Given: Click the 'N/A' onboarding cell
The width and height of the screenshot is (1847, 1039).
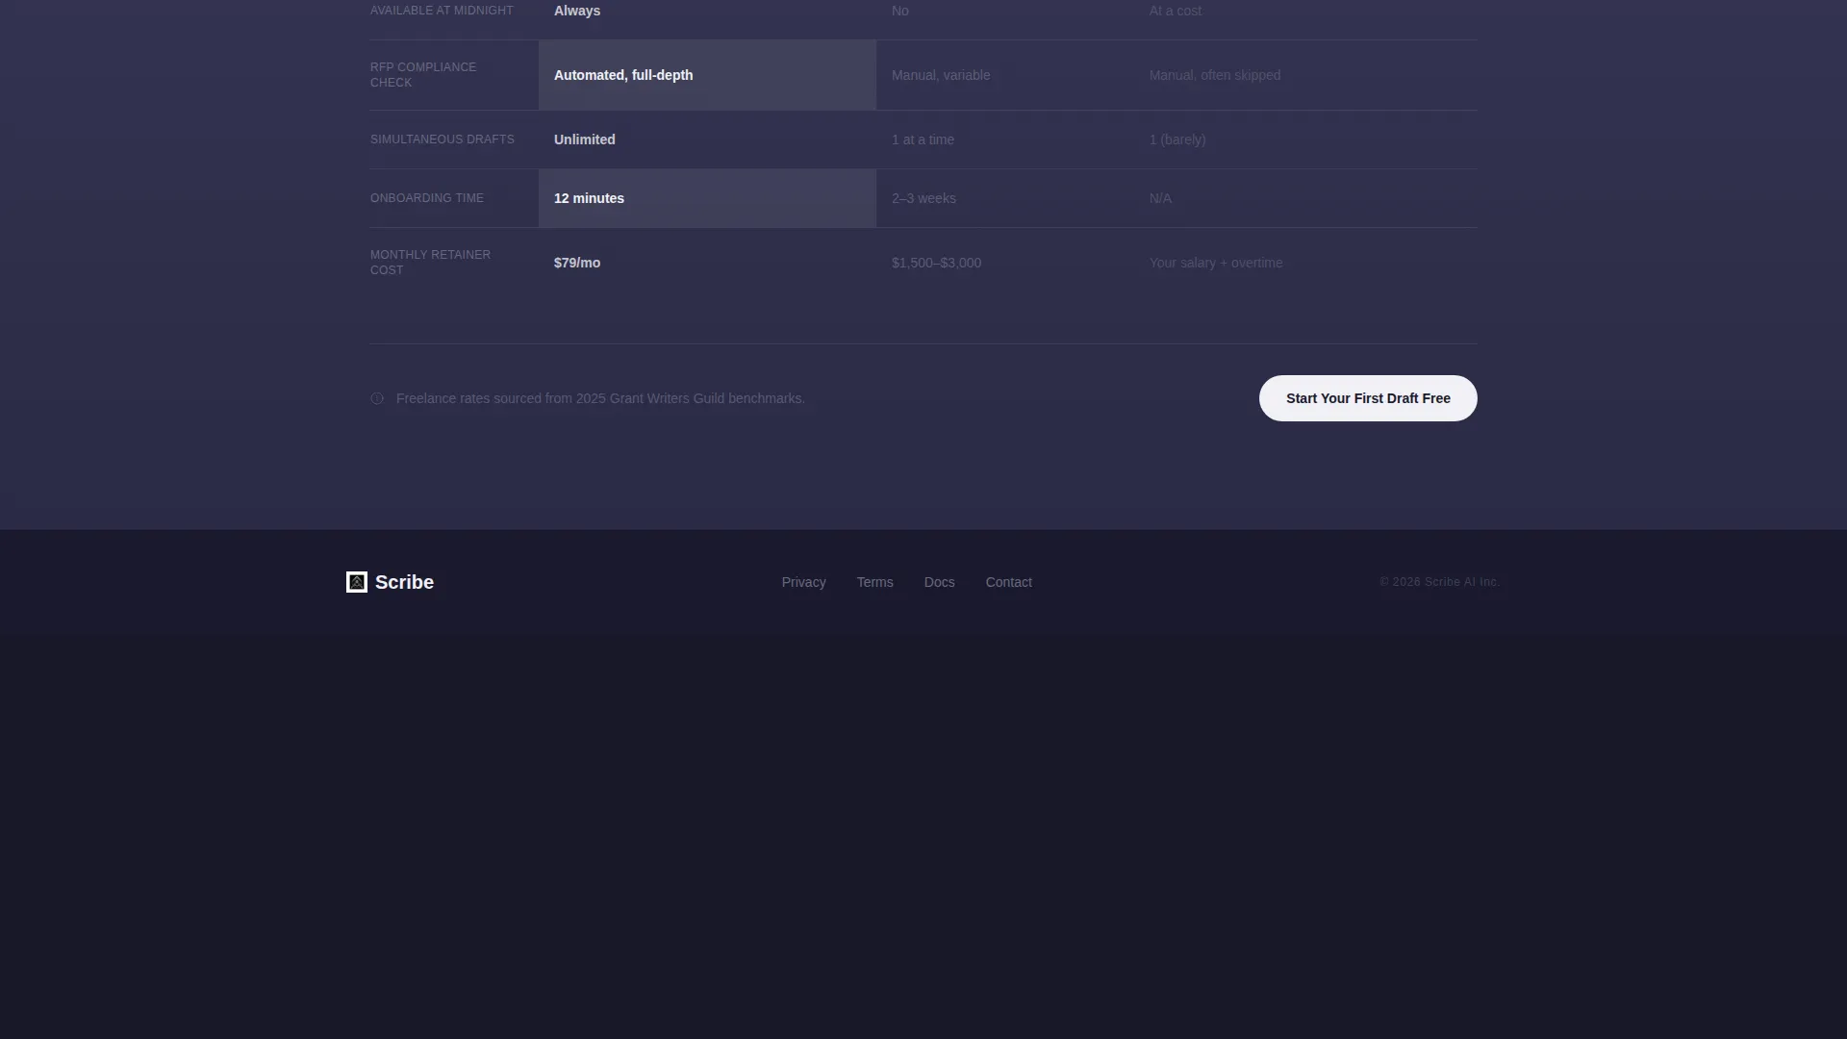Looking at the screenshot, I should pos(1305,198).
